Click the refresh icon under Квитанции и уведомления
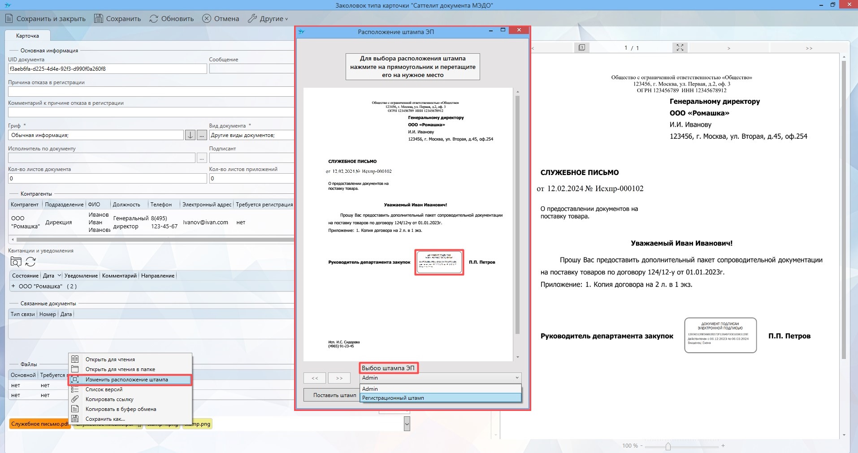Viewport: 858px width, 453px height. tap(30, 262)
